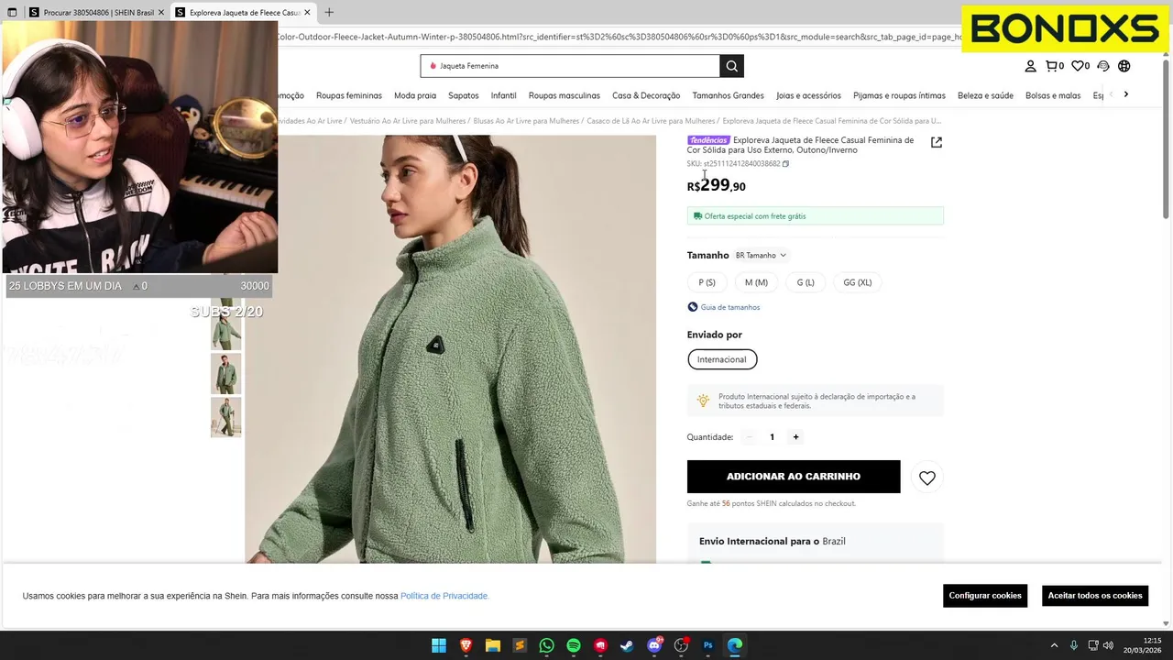Click the page vertical scrollbar
Image resolution: width=1173 pixels, height=660 pixels.
pyautogui.click(x=1167, y=137)
